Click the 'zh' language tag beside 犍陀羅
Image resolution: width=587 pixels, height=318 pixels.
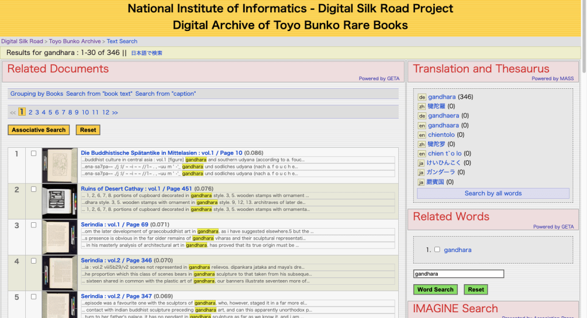(x=421, y=107)
